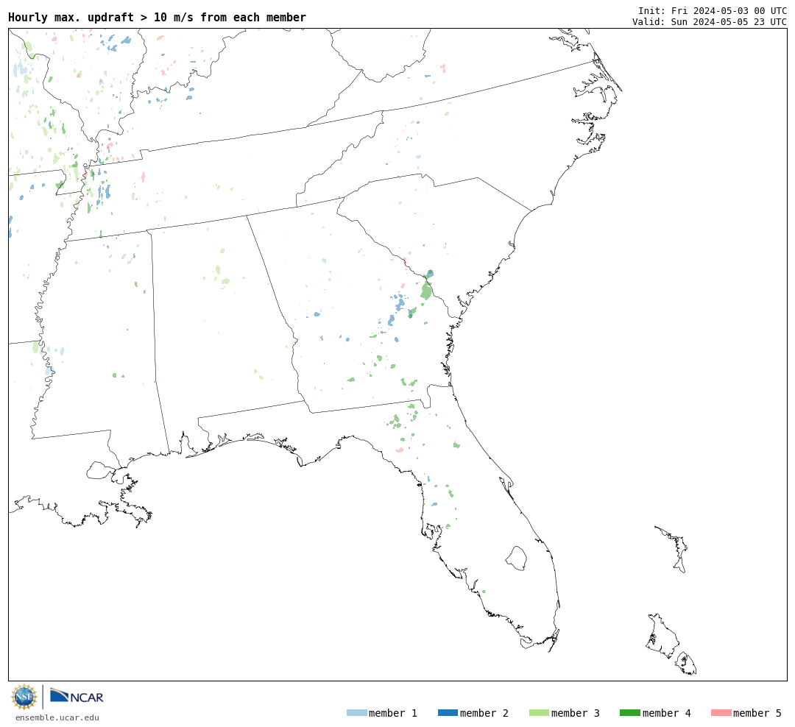Click the 'Valid: Sun 2024-05-05 23 UTC' text
Viewport: 795px width, 727px height.
710,22
